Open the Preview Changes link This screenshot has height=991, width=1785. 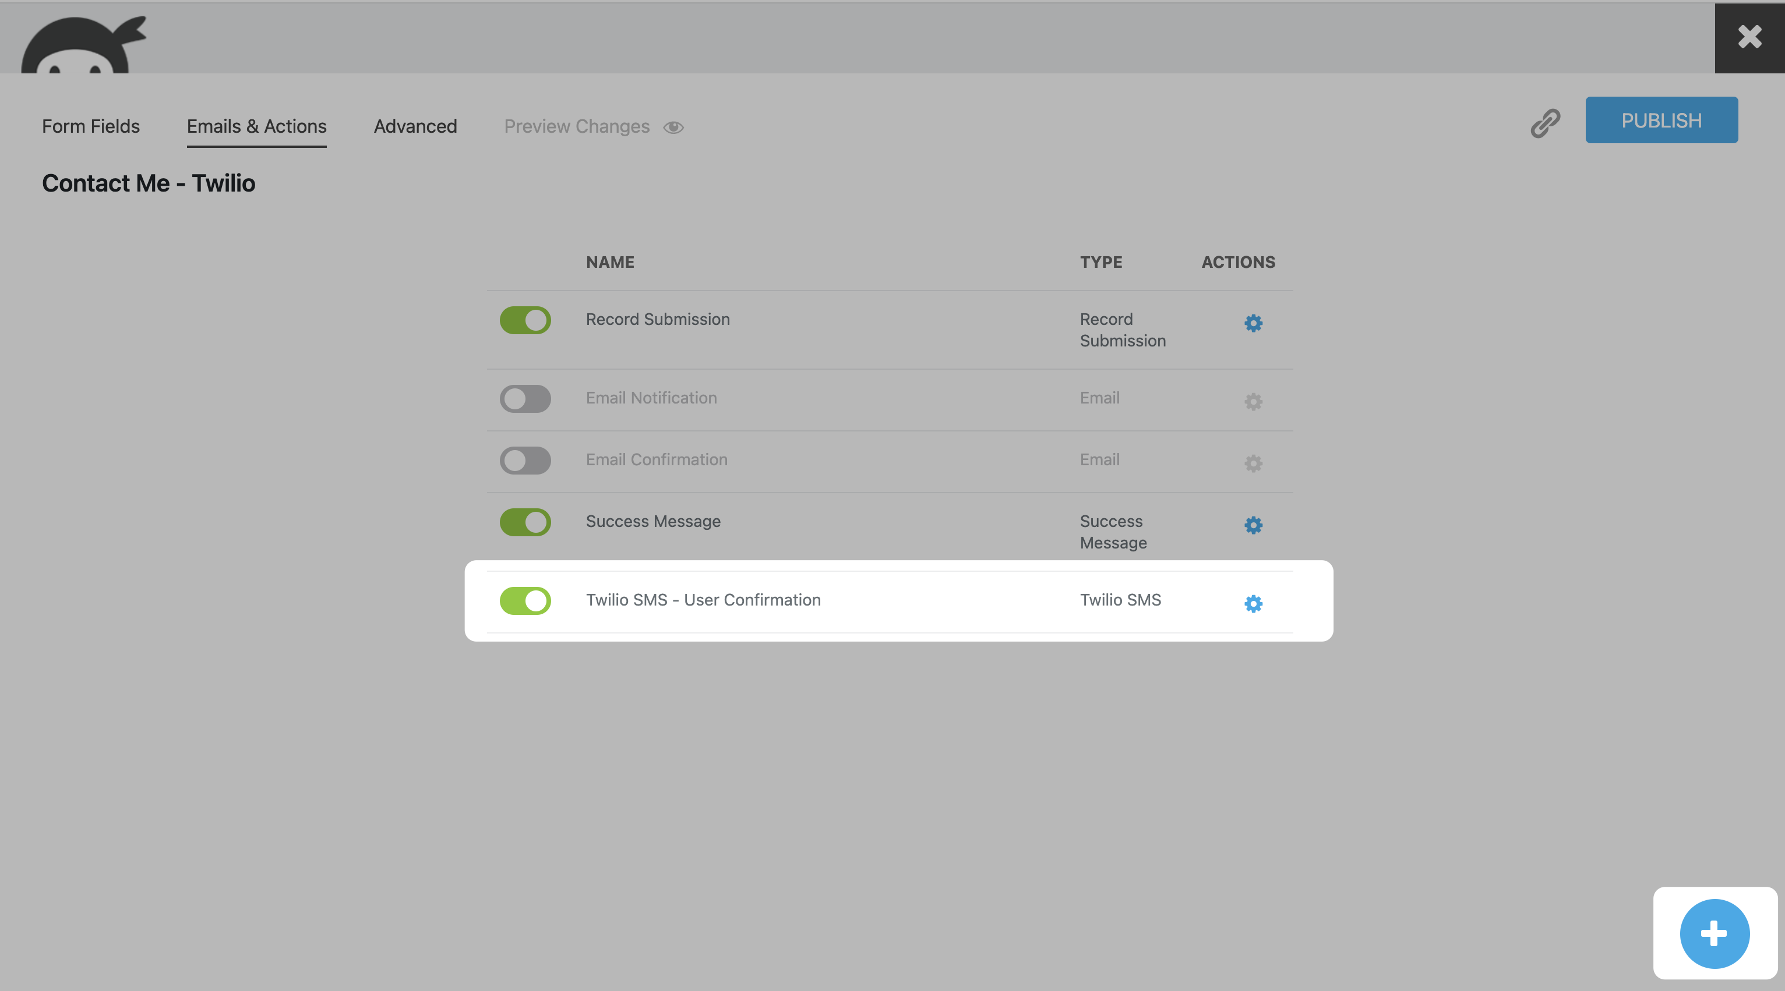(577, 126)
